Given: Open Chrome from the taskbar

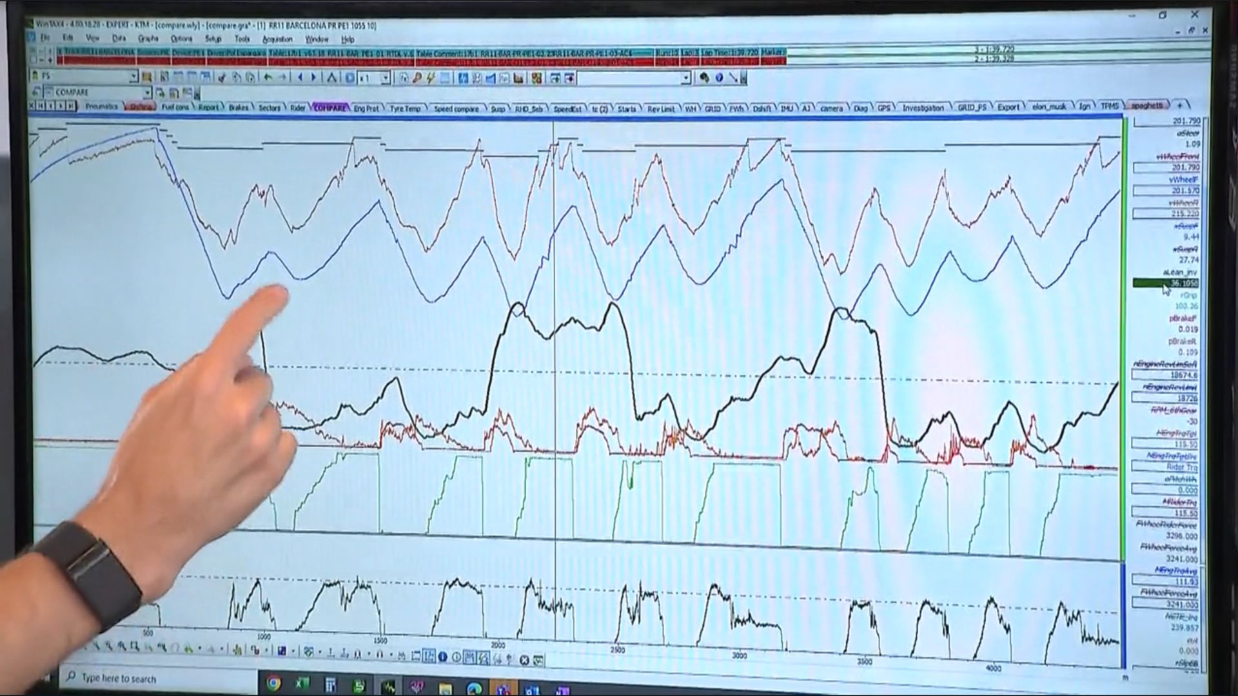Looking at the screenshot, I should [x=273, y=684].
